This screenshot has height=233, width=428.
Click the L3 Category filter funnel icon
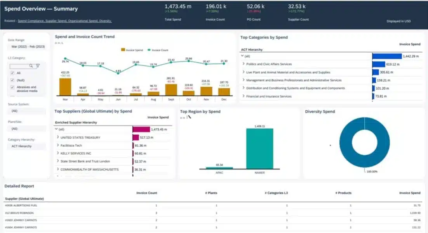pyautogui.click(x=38, y=66)
